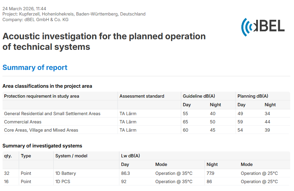This screenshot has width=294, height=191.
Task: Click the Assessment standard column header
Action: pos(142,96)
